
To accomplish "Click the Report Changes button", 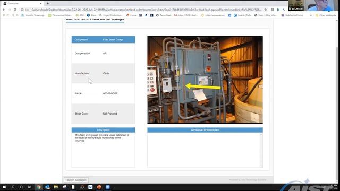I will 76,180.
